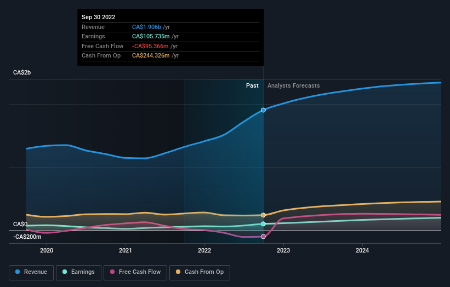Toggle the Free Cash Flow legend button
Screen dimensions: 450x287
[135, 272]
